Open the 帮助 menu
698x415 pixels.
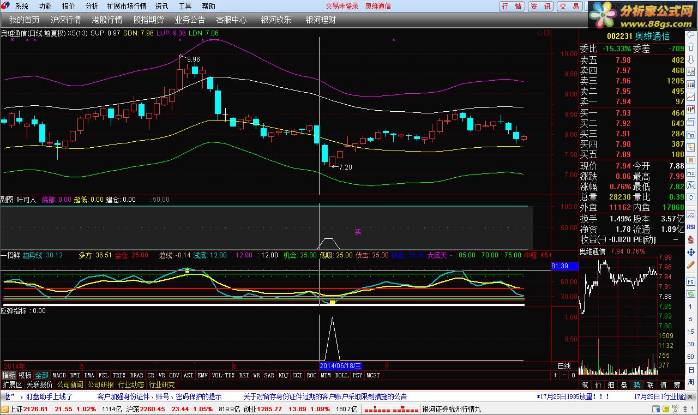(x=208, y=6)
